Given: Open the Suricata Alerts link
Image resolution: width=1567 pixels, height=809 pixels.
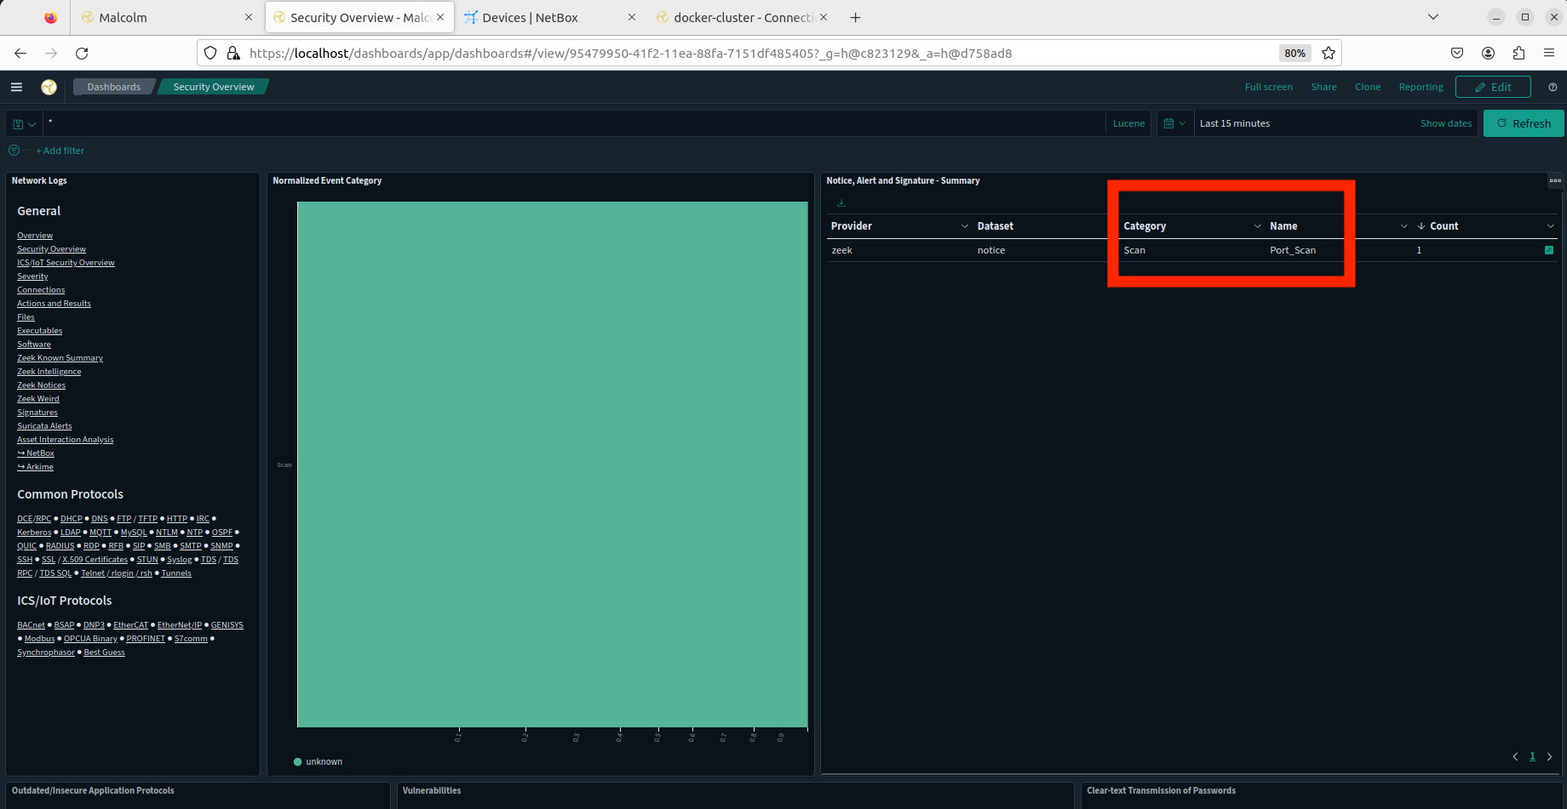Looking at the screenshot, I should coord(44,426).
